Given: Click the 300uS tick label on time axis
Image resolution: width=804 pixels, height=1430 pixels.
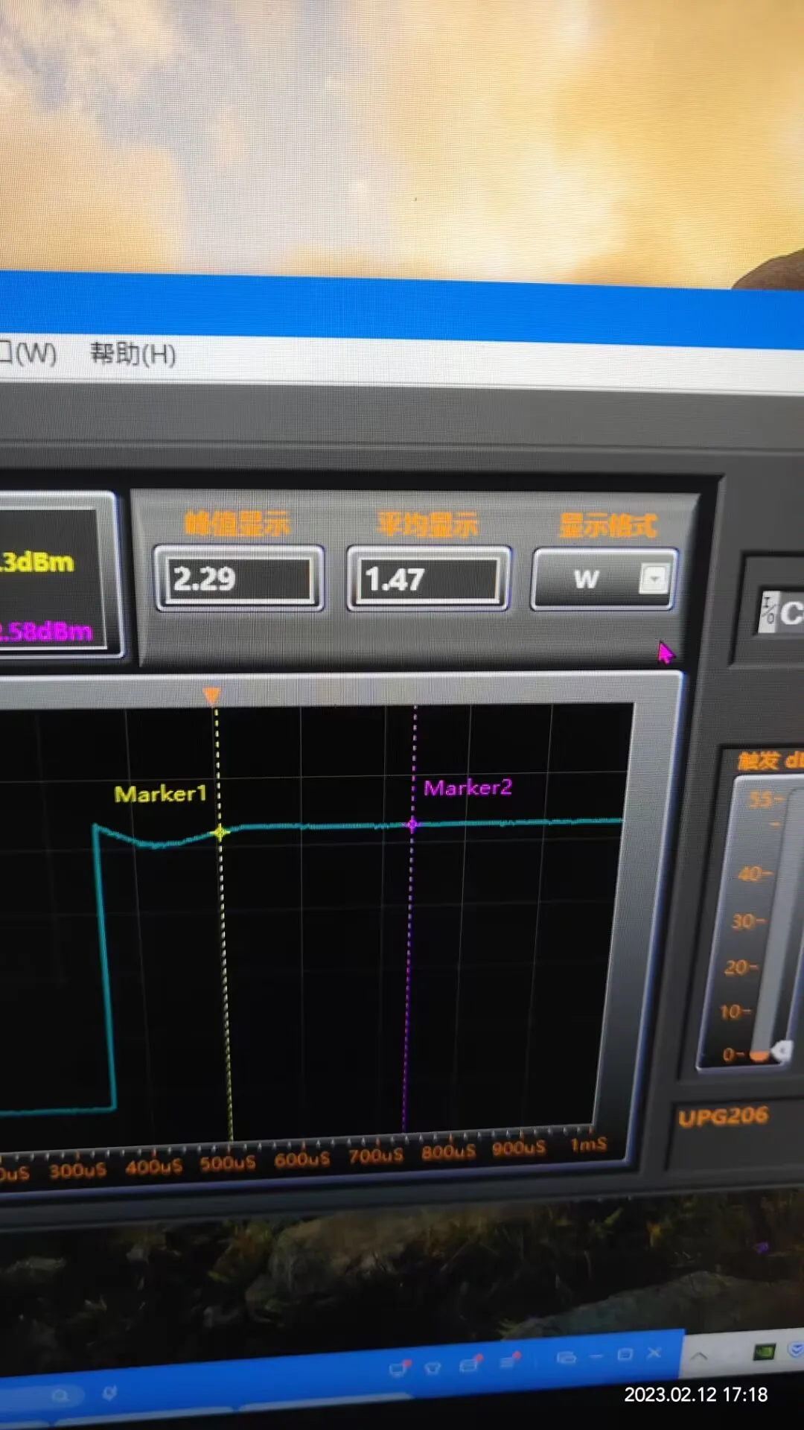Looking at the screenshot, I should (77, 1171).
